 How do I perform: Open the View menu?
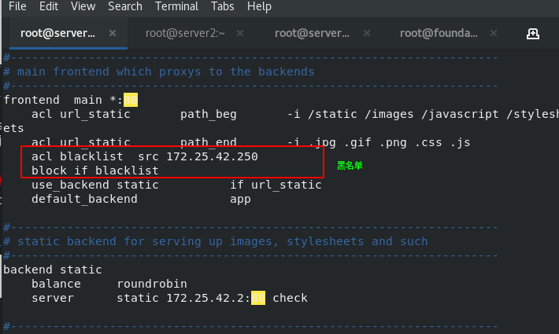coord(83,6)
